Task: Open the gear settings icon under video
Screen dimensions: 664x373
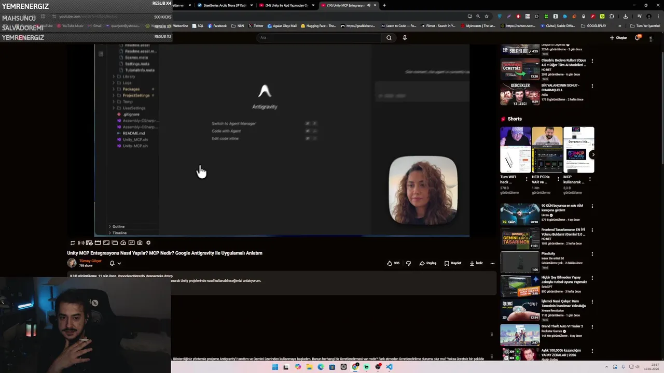Action: point(148,242)
